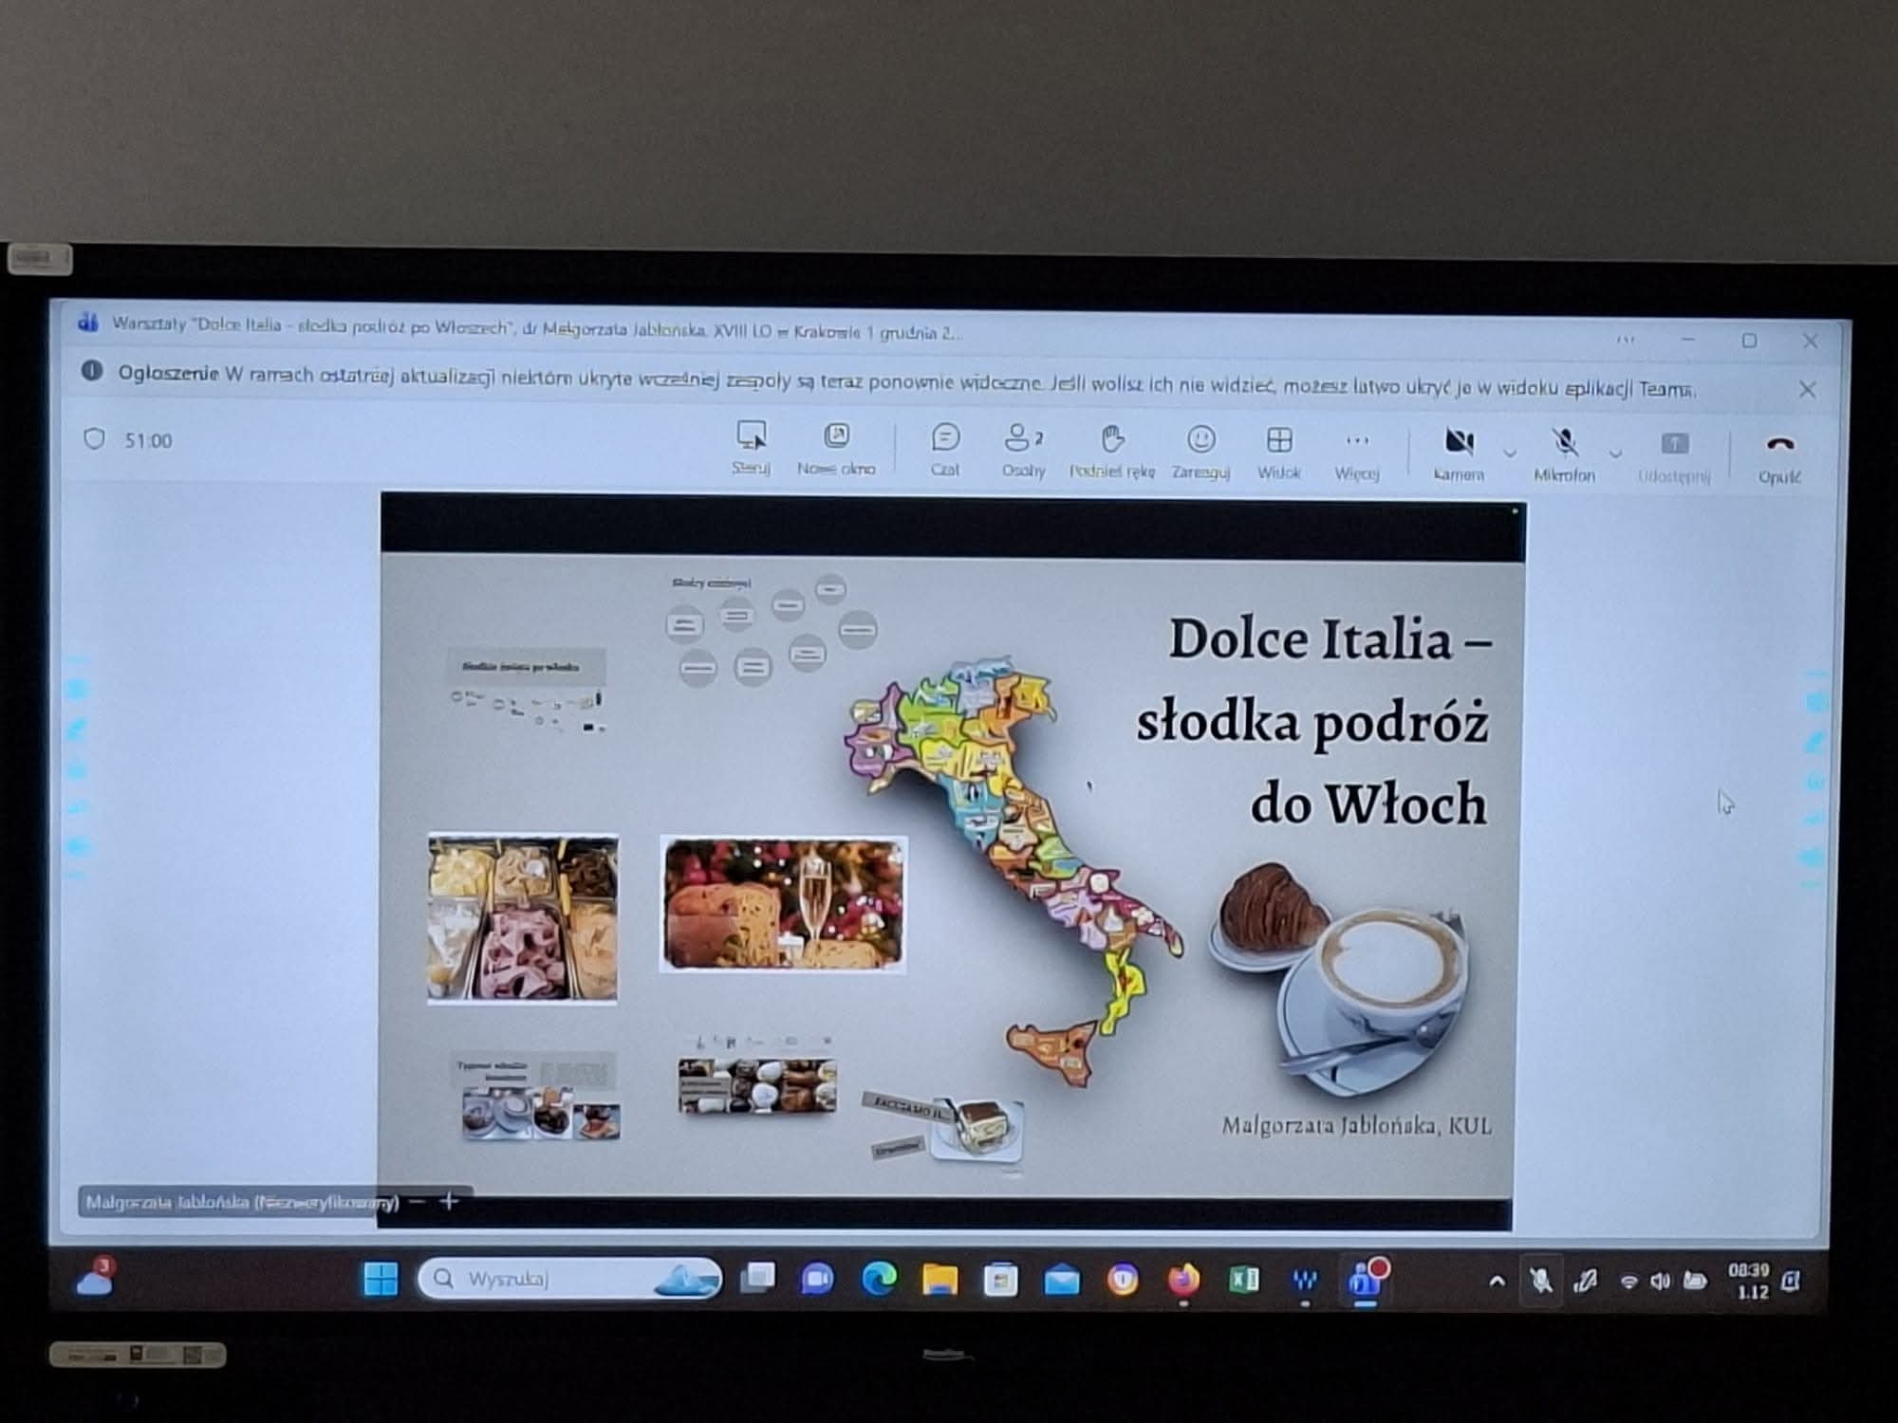This screenshot has width=1898, height=1423.
Task: Click the Udostępnij share button
Action: point(1674,457)
